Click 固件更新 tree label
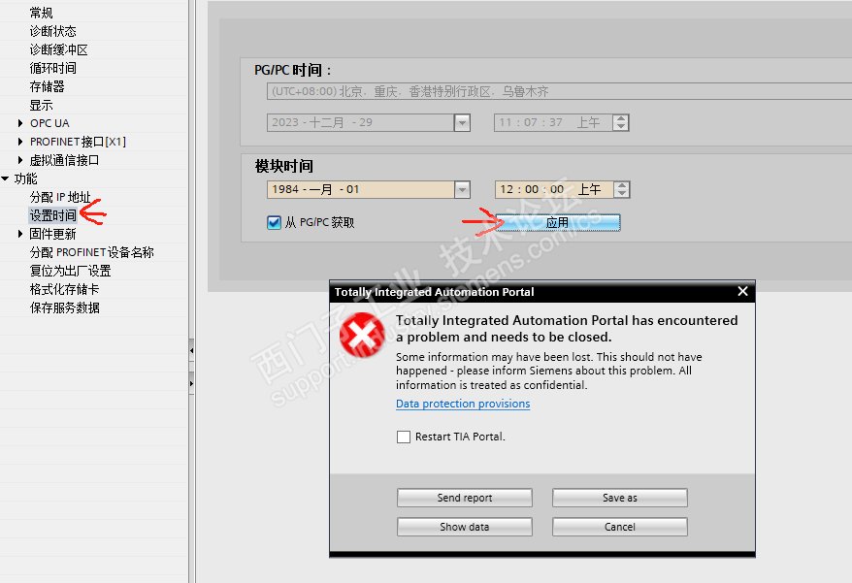852x583 pixels. click(x=52, y=234)
